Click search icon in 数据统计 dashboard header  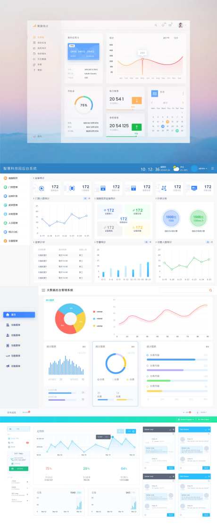click(156, 26)
